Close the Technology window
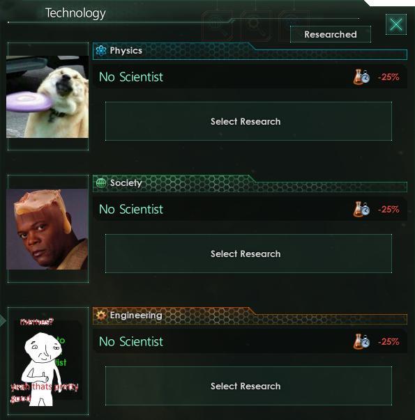This screenshot has width=415, height=420. 396,24
